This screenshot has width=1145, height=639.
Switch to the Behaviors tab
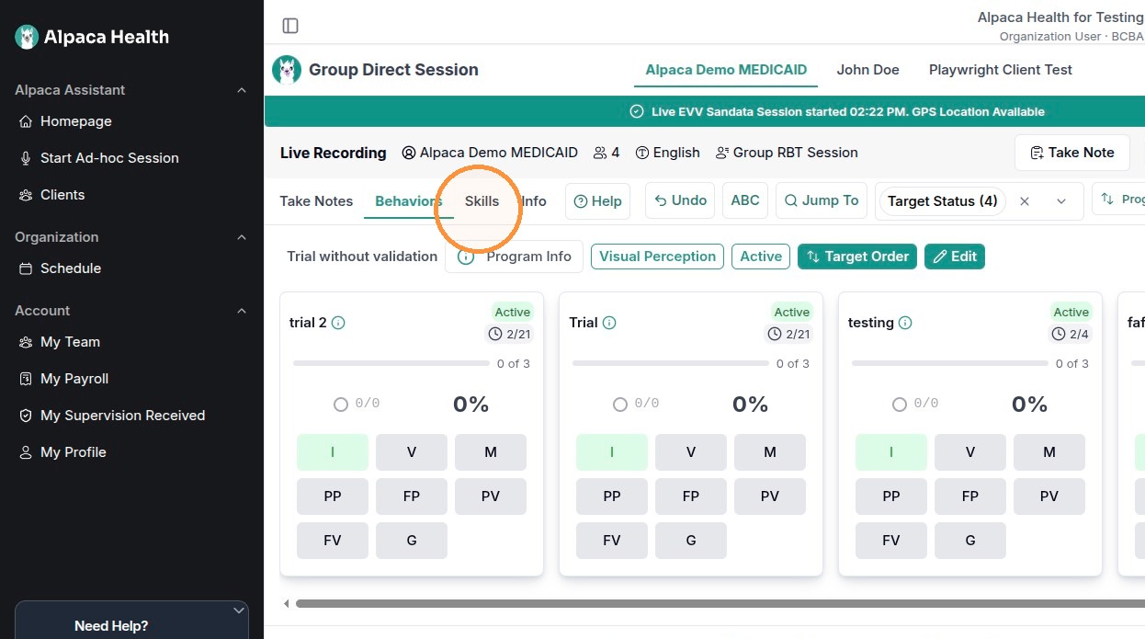409,201
